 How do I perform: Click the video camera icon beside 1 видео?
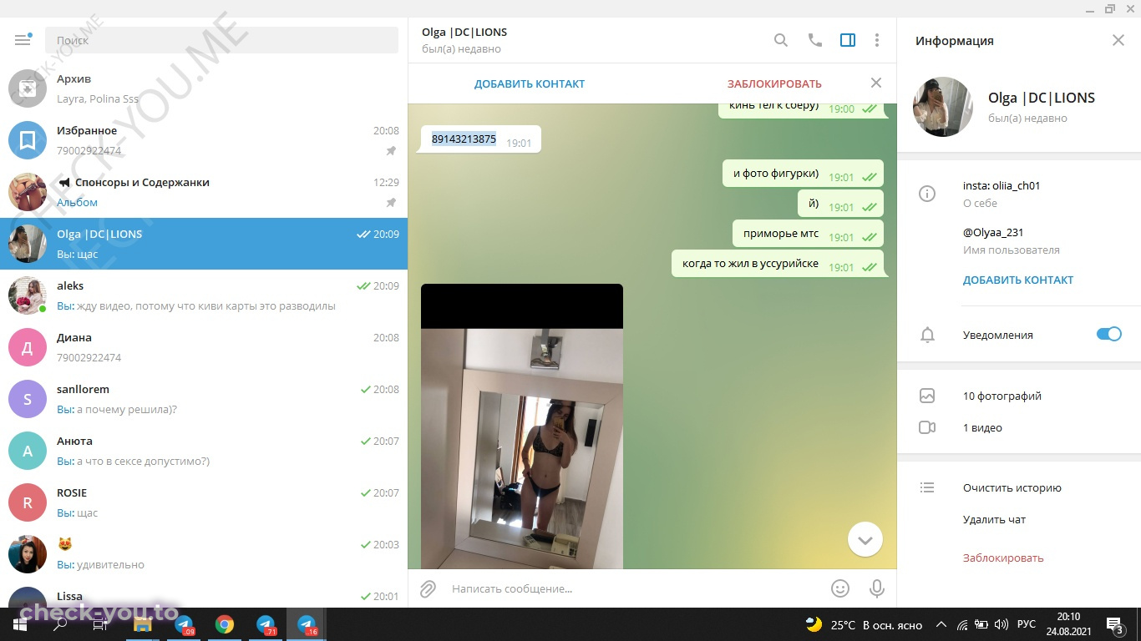coord(927,427)
